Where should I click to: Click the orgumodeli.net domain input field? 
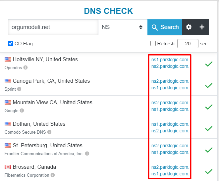coord(53,27)
